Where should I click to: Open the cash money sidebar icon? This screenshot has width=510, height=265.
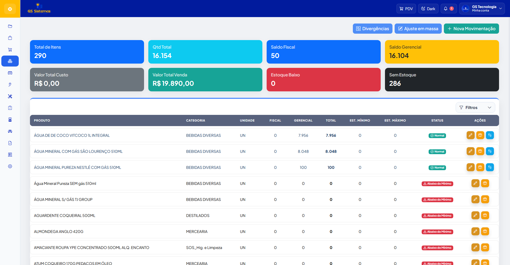10,73
